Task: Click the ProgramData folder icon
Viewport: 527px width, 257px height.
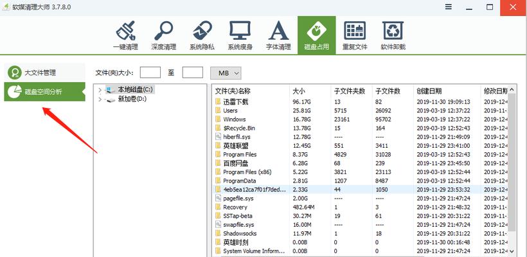Action: coord(218,181)
